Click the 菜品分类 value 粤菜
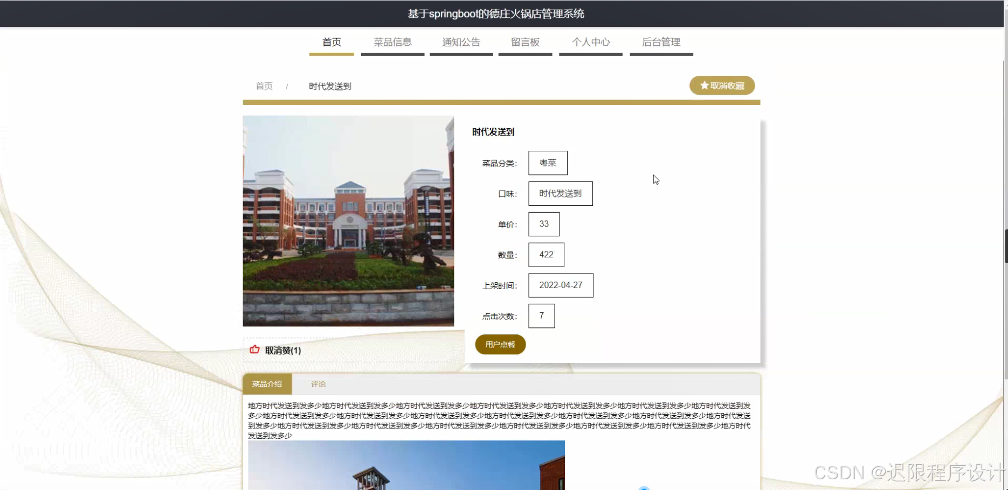 click(548, 163)
